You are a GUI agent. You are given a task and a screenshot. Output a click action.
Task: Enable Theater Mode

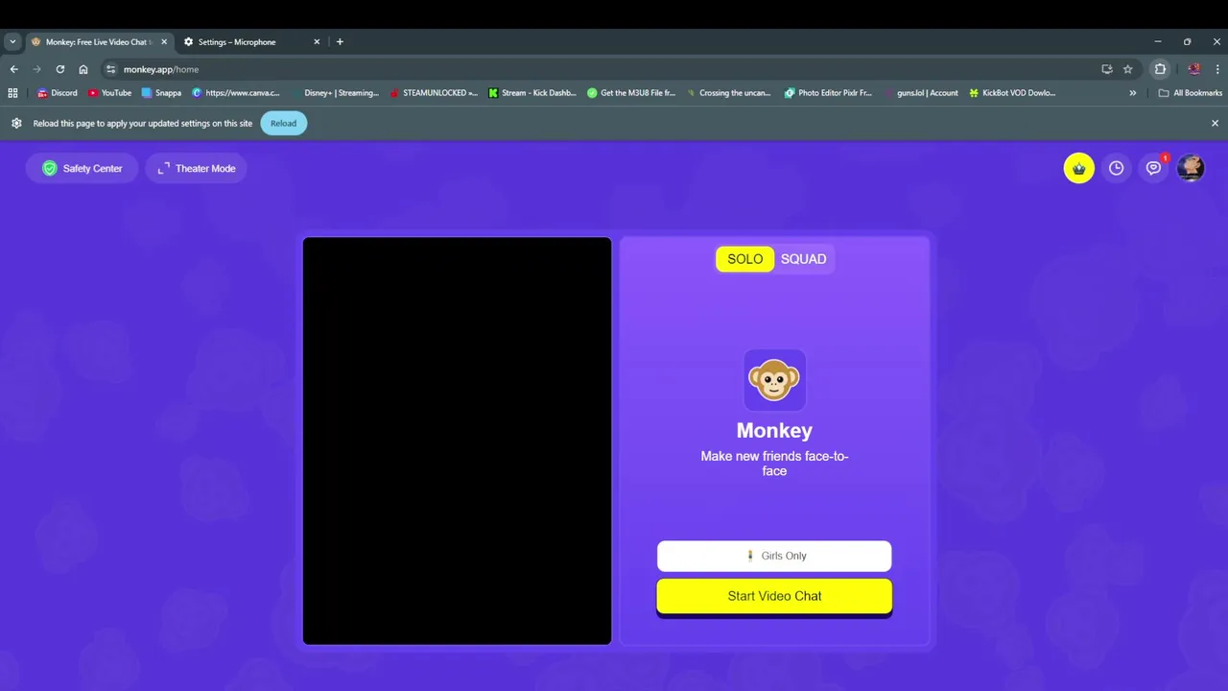197,168
